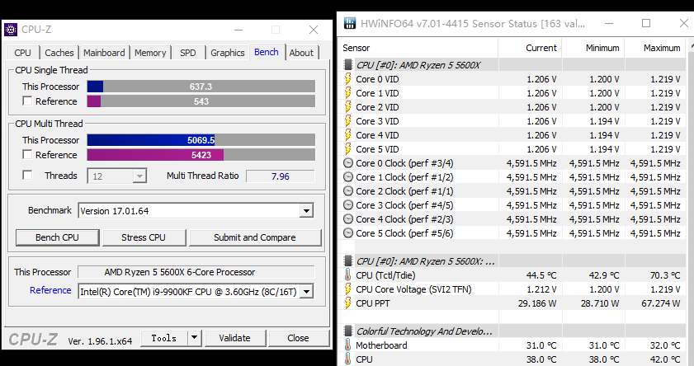The height and width of the screenshot is (366, 694).
Task: Click the thermometer icon beside Motherboard
Action: (348, 345)
